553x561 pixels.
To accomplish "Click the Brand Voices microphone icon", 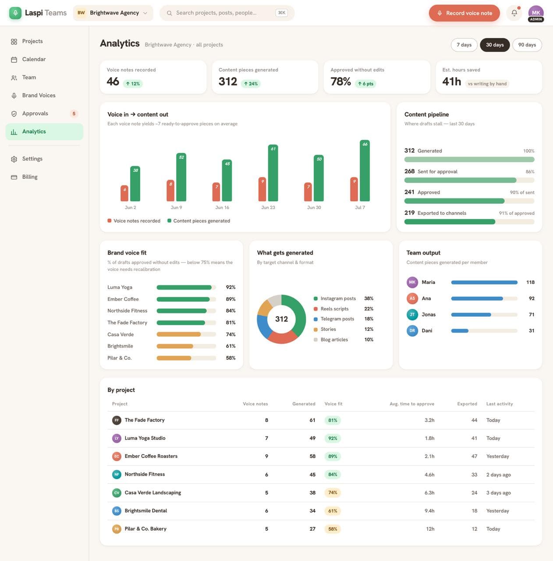I will pyautogui.click(x=14, y=96).
